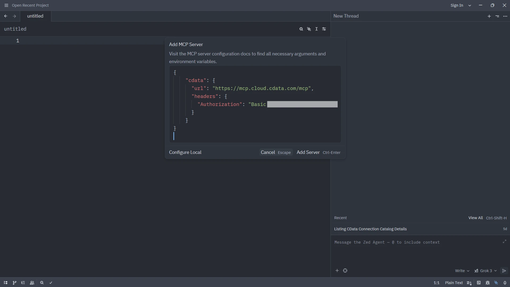Open the editor settings sliders icon
510x287 pixels.
point(324,29)
